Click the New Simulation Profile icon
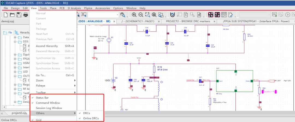The image size is (295, 122). coord(275,15)
